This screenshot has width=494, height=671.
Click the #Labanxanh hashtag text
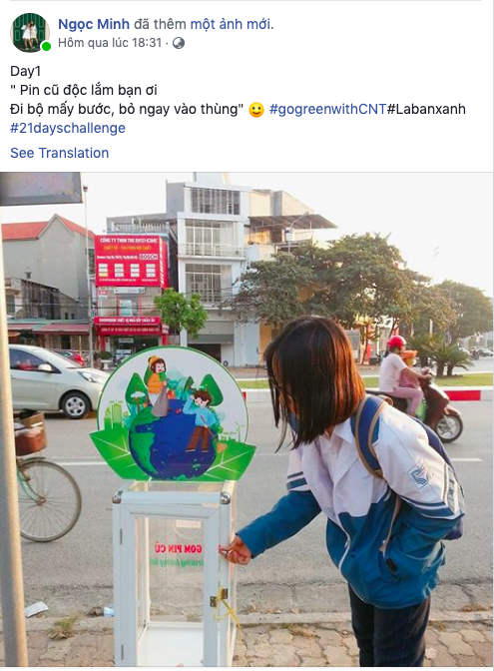pos(426,109)
